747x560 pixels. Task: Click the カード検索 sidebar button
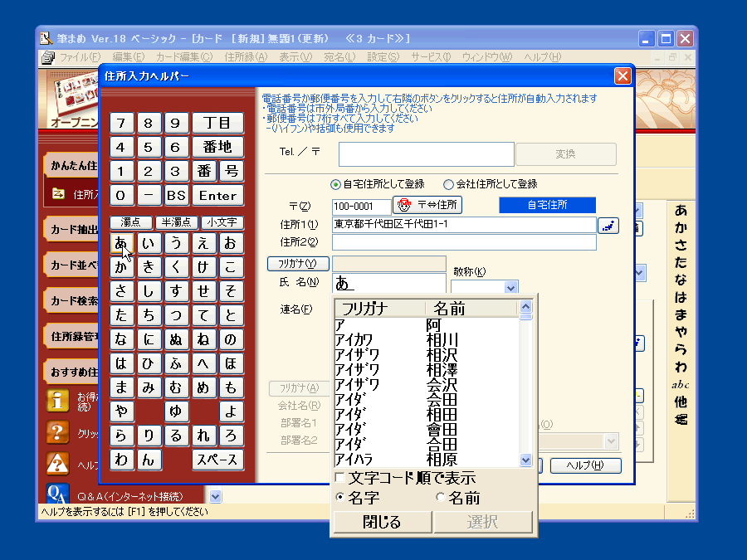click(x=71, y=301)
